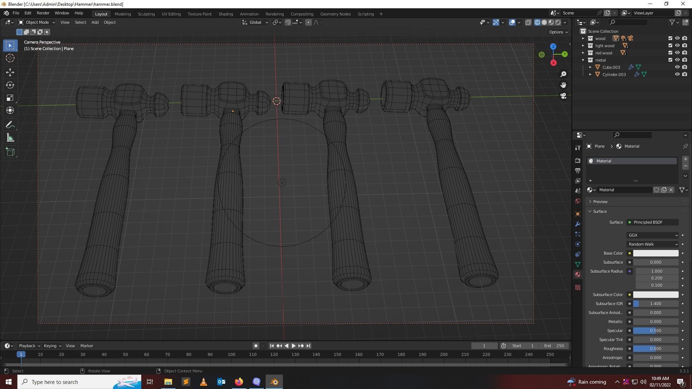
Task: Expand the Cube.003 object row
Action: [x=590, y=67]
